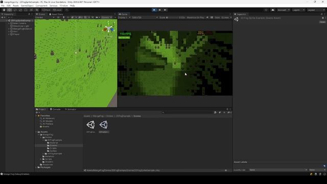
Task: Toggle Maximize On Play
Action: click(195, 17)
